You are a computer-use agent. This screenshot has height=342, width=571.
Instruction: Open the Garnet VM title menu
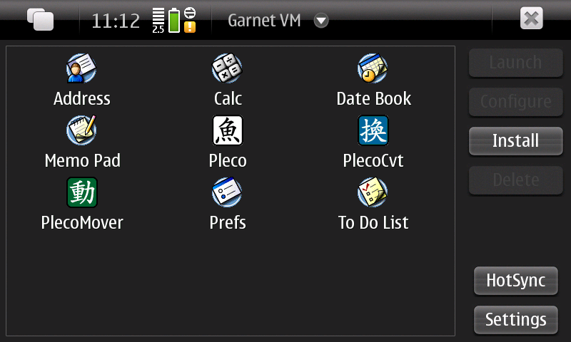[264, 21]
